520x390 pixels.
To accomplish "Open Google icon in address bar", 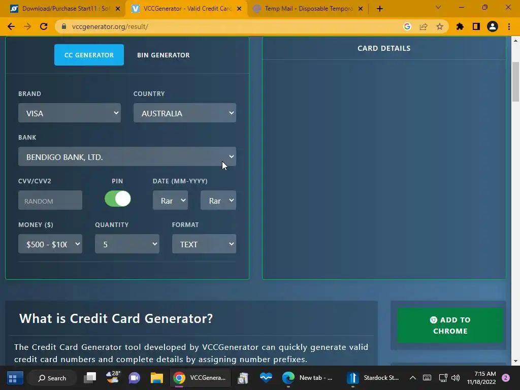I will tap(407, 26).
